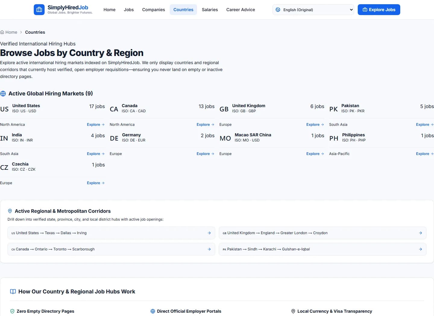Click the globe icon beside Active Global Hiring Markets
This screenshot has height=316, width=434.
point(3,94)
